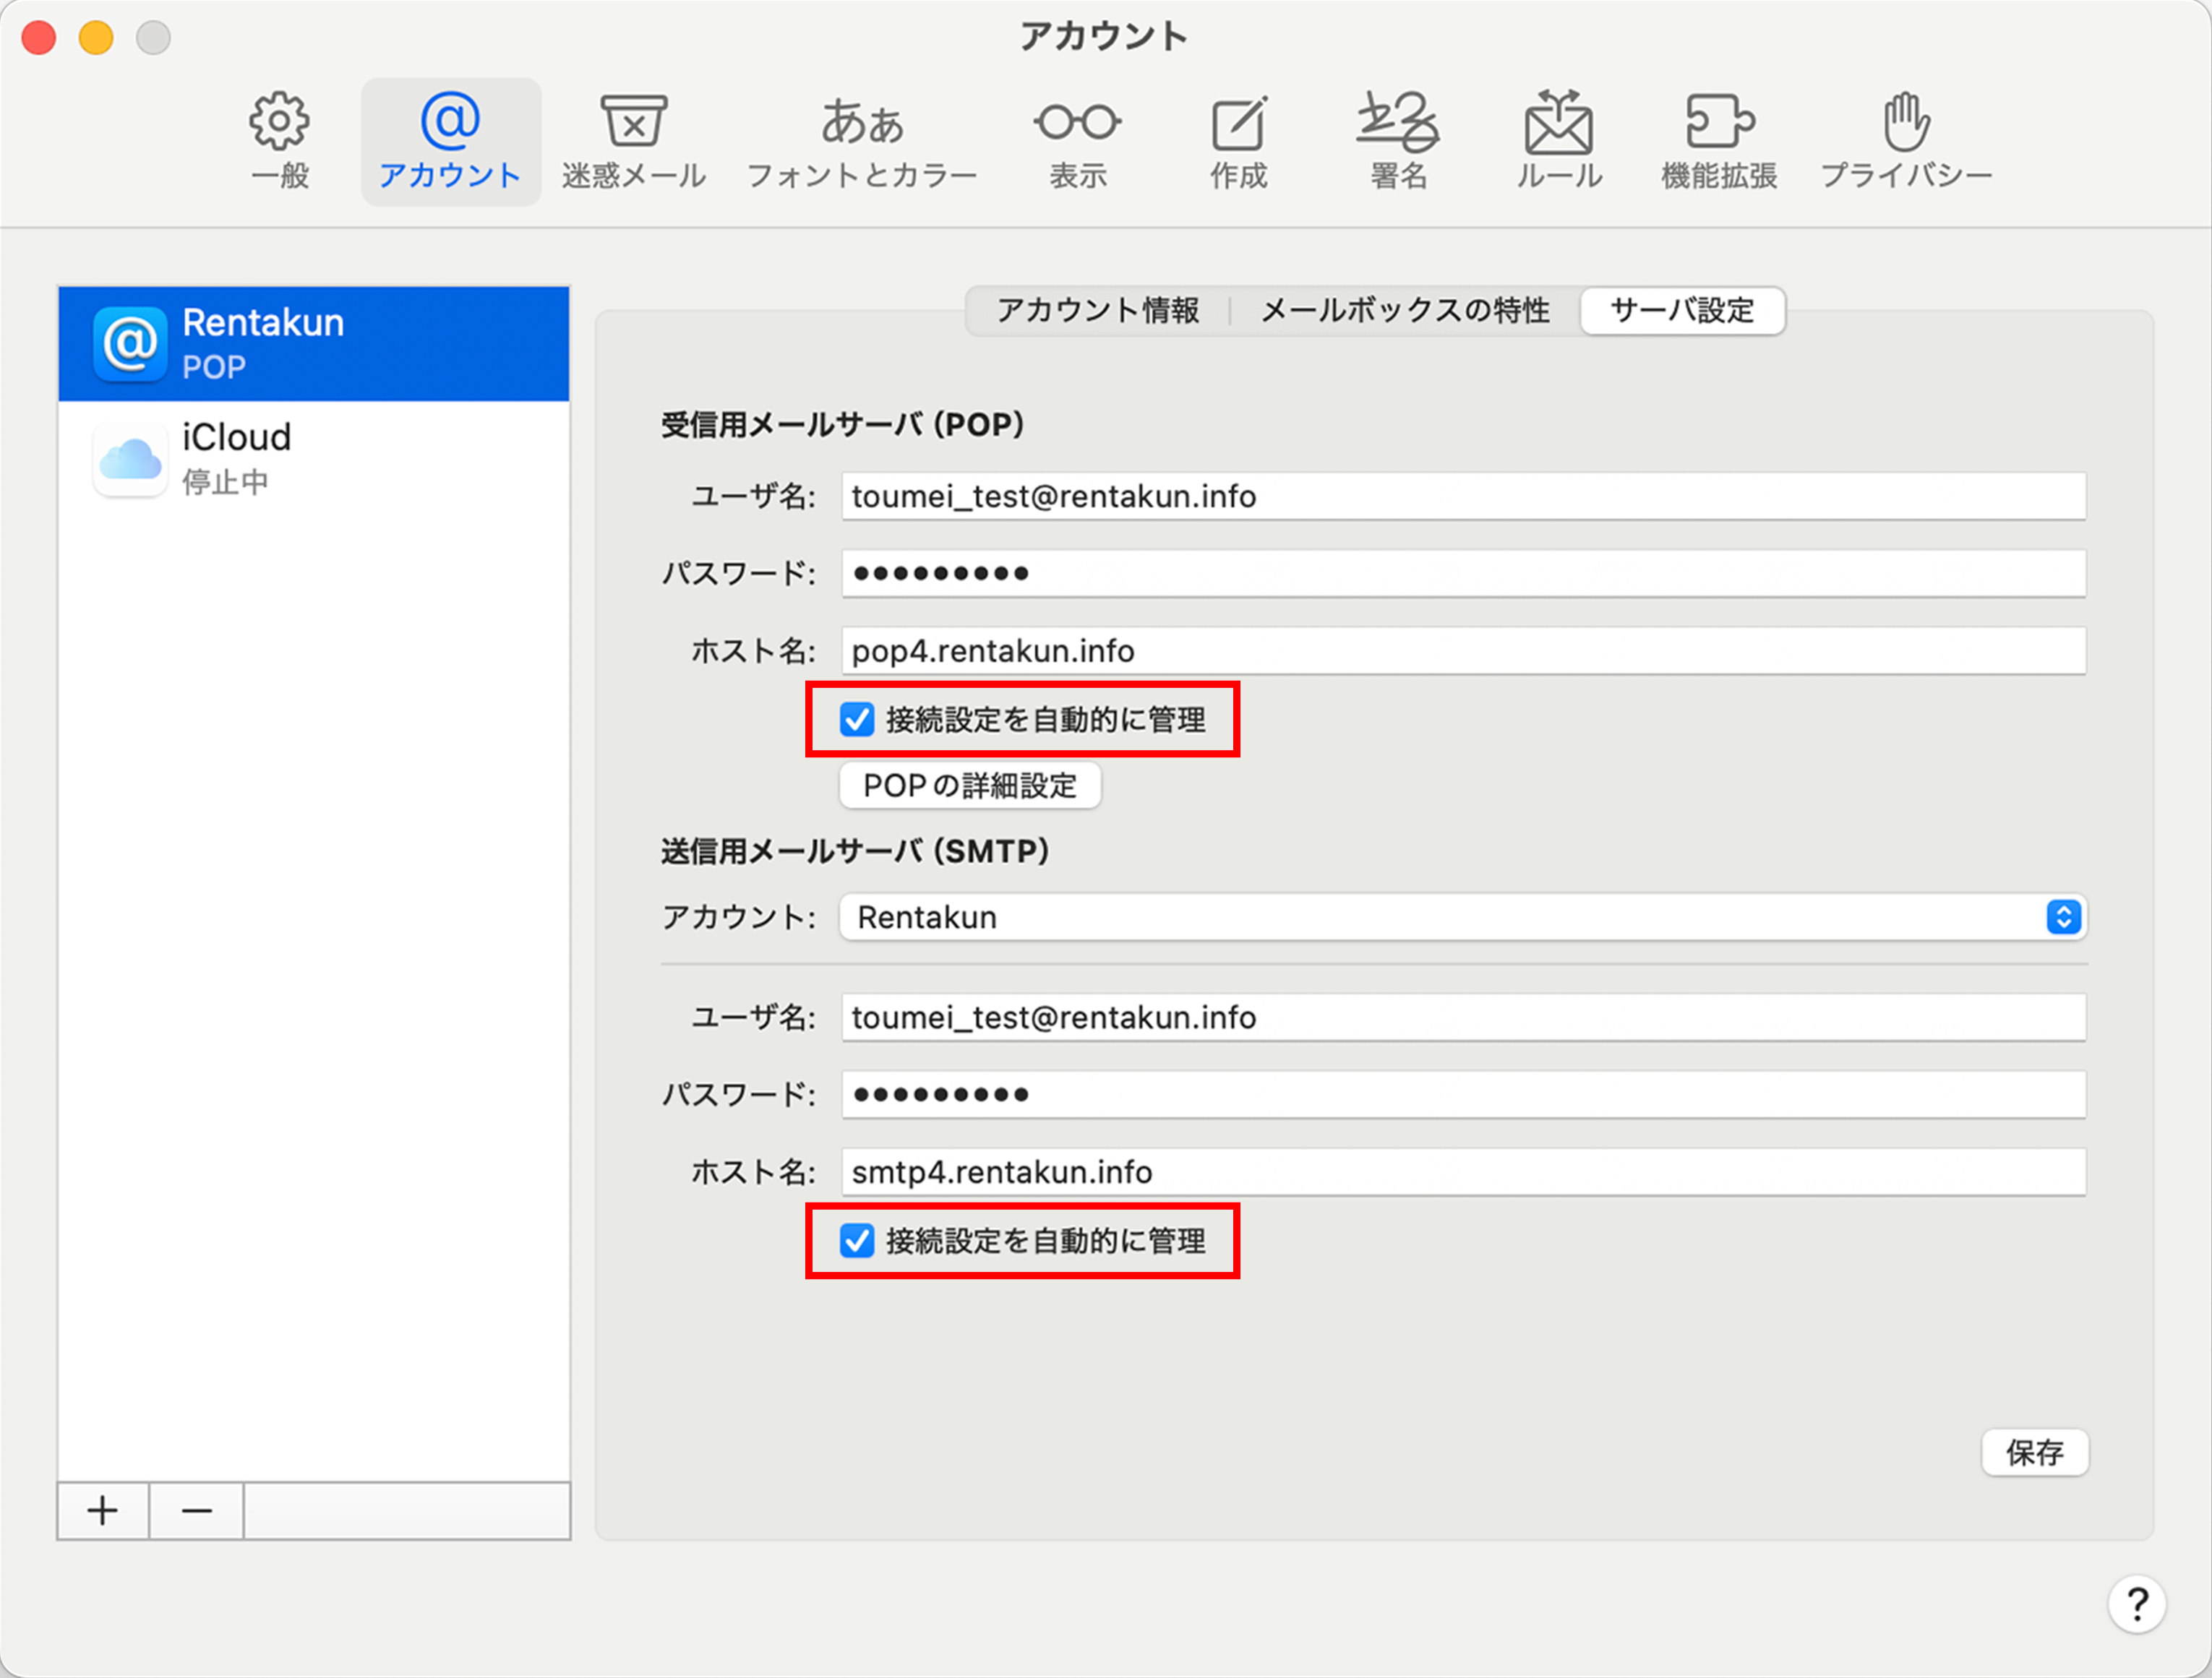This screenshot has height=1678, width=2212.
Task: Click the POP の詳細設定 button
Action: click(969, 786)
